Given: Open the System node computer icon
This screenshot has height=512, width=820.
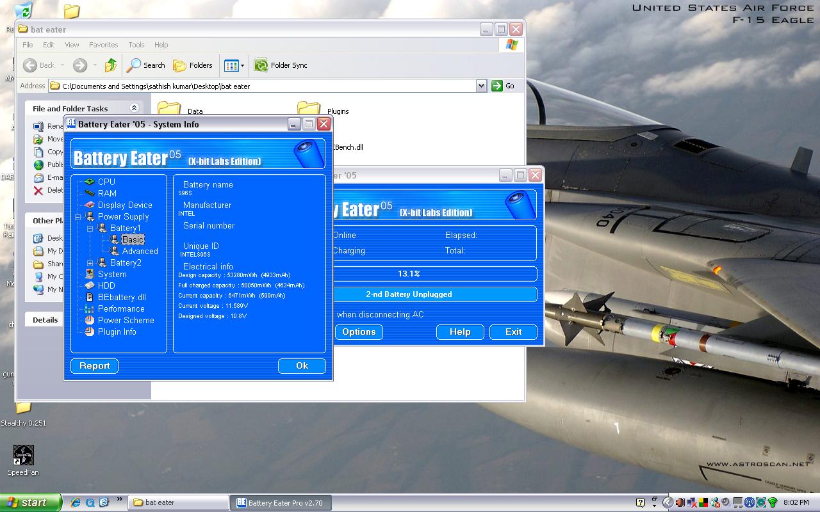Looking at the screenshot, I should 90,275.
